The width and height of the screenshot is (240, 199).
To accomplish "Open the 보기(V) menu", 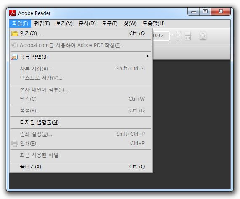I will click(64, 23).
